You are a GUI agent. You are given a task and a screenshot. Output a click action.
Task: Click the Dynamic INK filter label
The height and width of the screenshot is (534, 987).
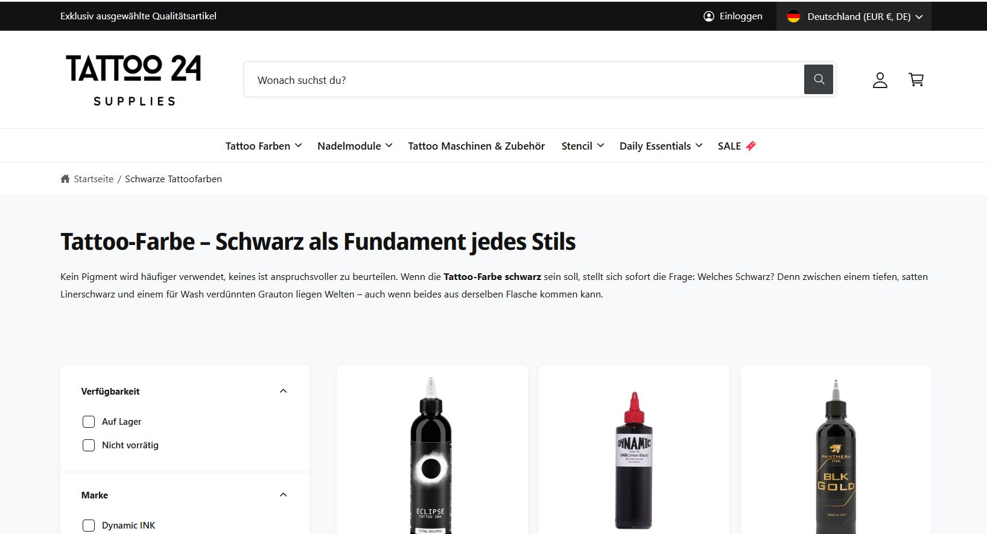[x=129, y=526]
